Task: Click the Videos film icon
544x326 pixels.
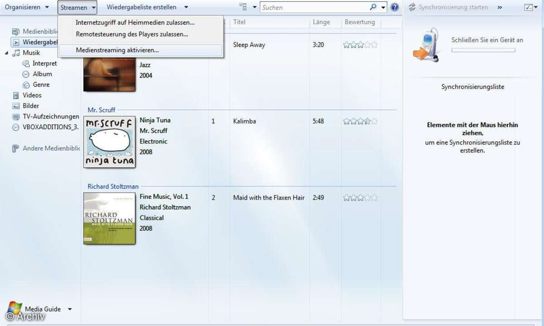Action: [16, 95]
